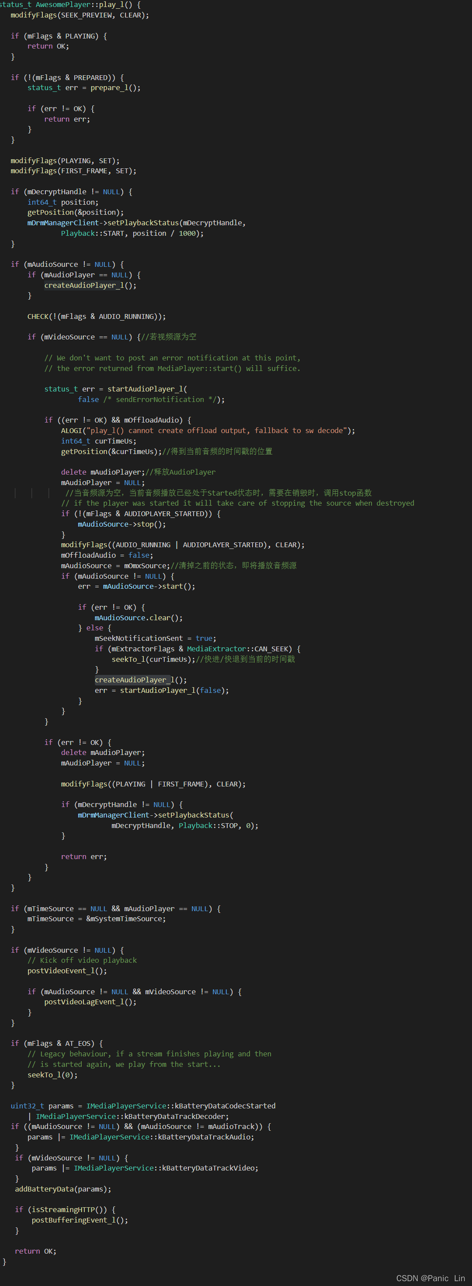Viewport: 472px width, 1286px height.
Task: Click the 'int64_t curTimeUs;' declaration
Action: (x=99, y=441)
